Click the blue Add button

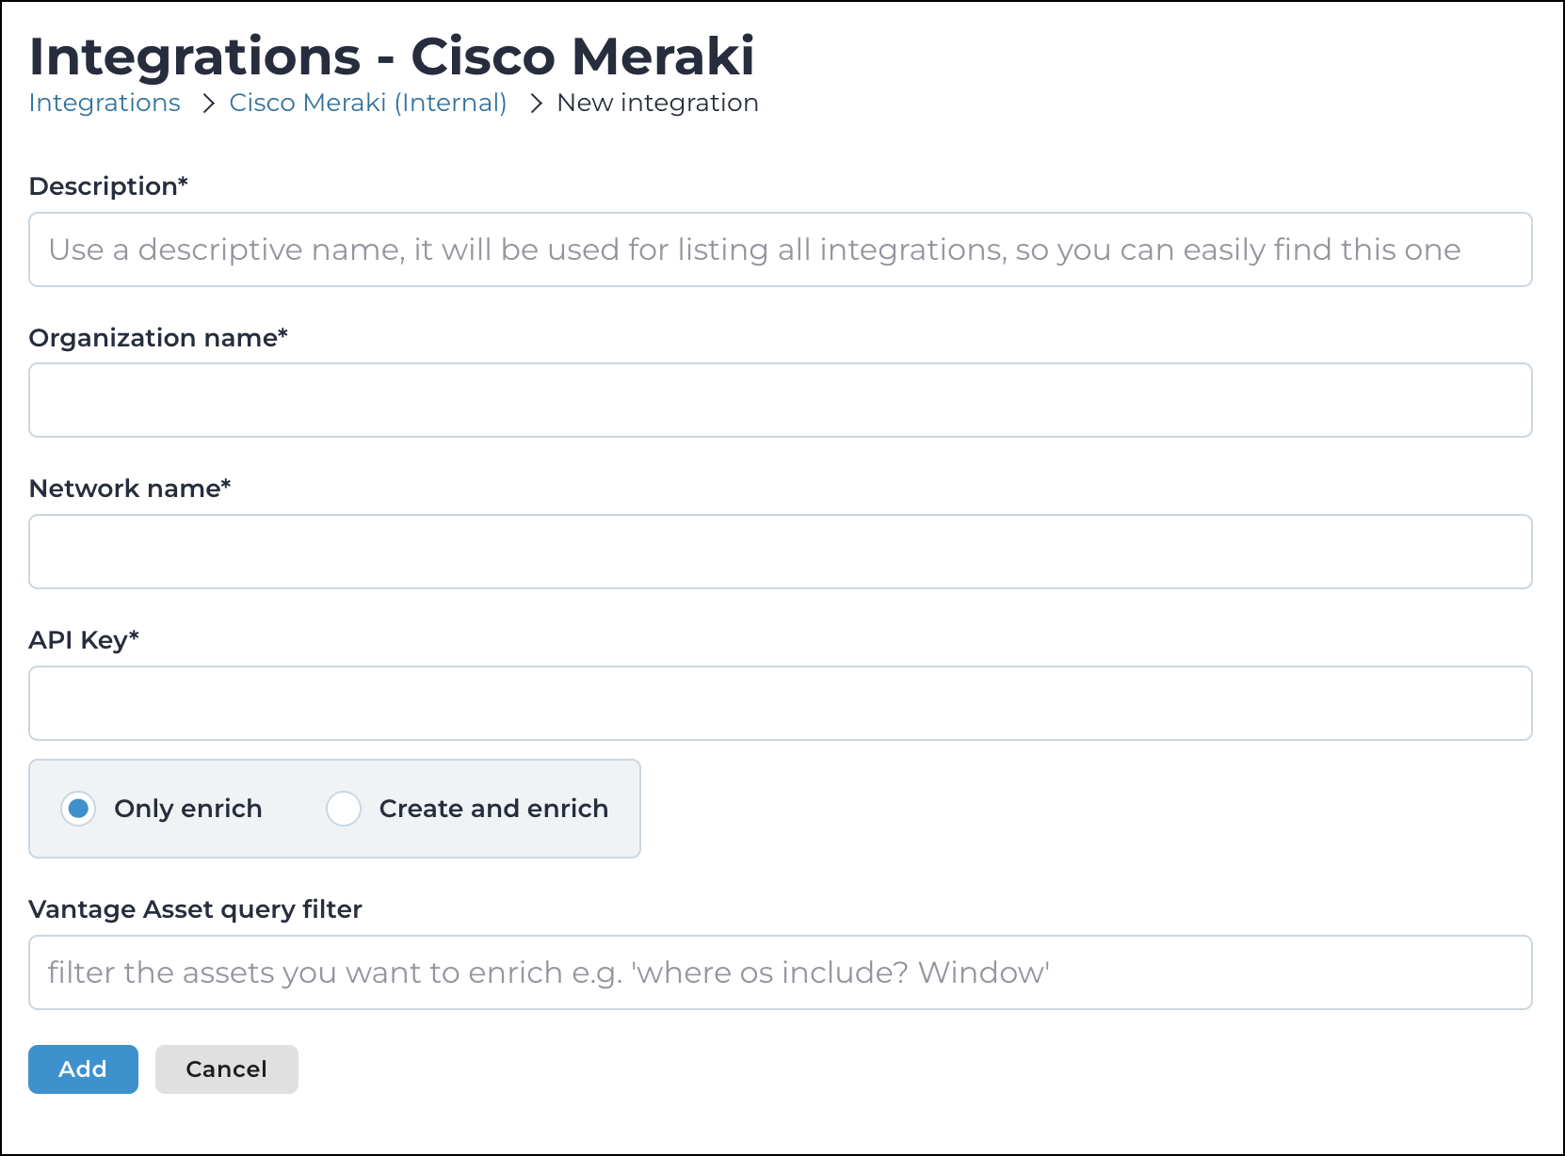[83, 1069]
